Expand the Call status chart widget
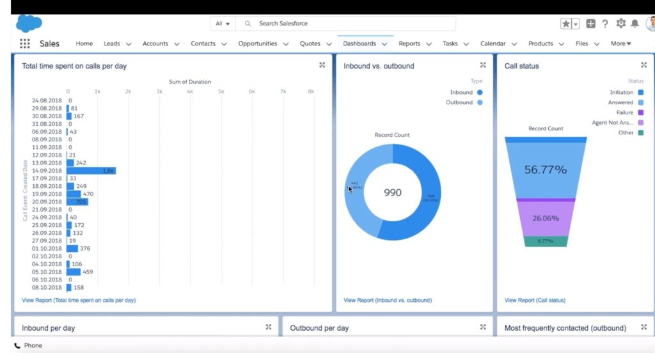 (x=644, y=65)
